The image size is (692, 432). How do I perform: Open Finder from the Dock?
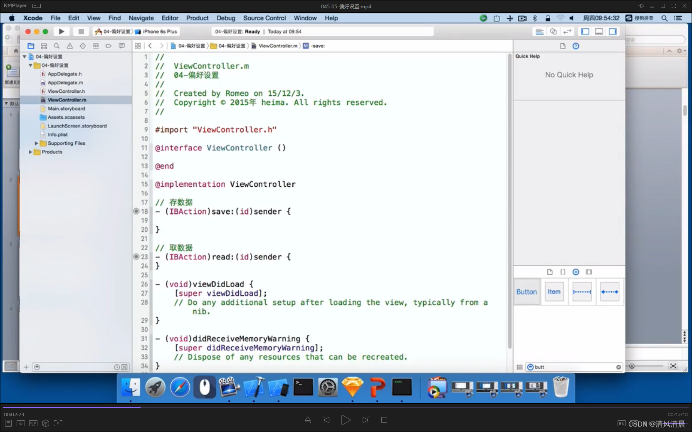131,388
